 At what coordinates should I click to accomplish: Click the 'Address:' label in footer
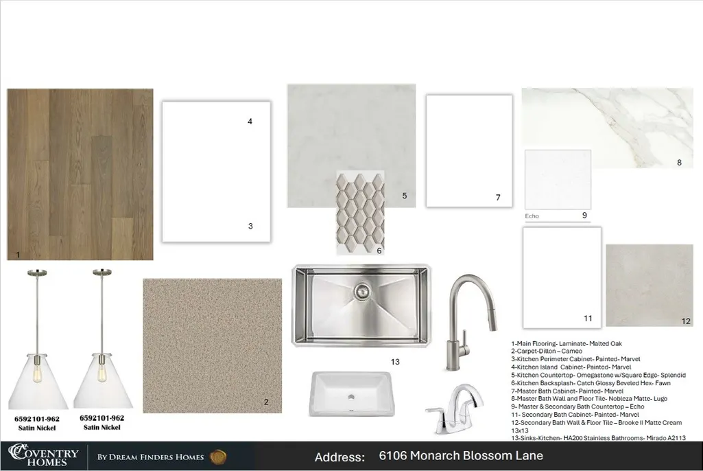[x=339, y=457]
